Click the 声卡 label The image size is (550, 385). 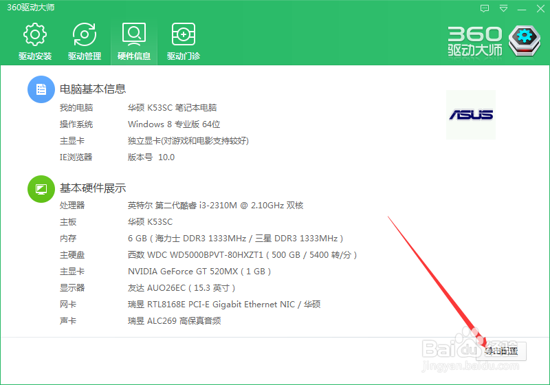tap(67, 321)
